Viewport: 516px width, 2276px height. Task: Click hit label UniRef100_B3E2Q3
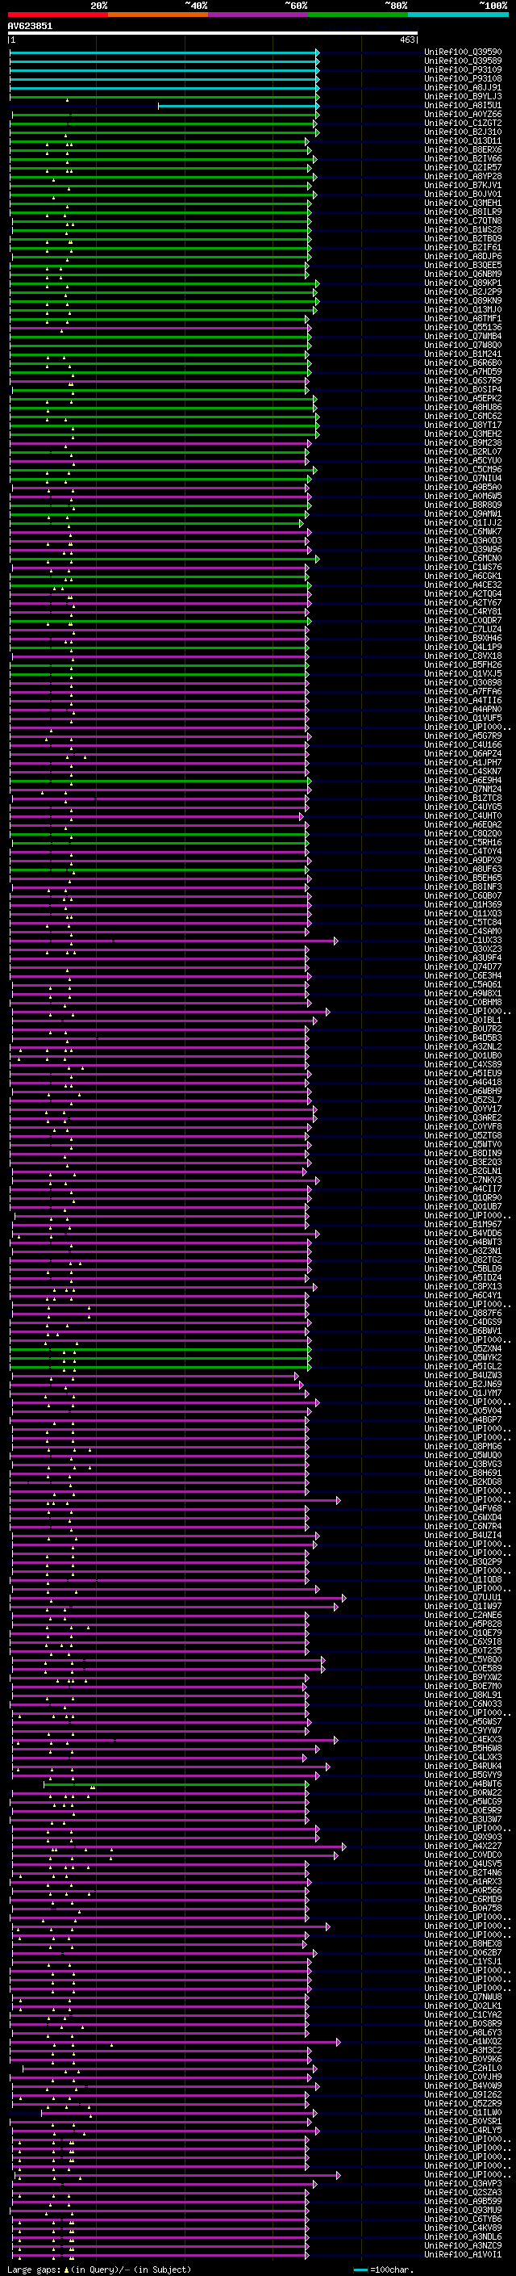(x=463, y=1162)
